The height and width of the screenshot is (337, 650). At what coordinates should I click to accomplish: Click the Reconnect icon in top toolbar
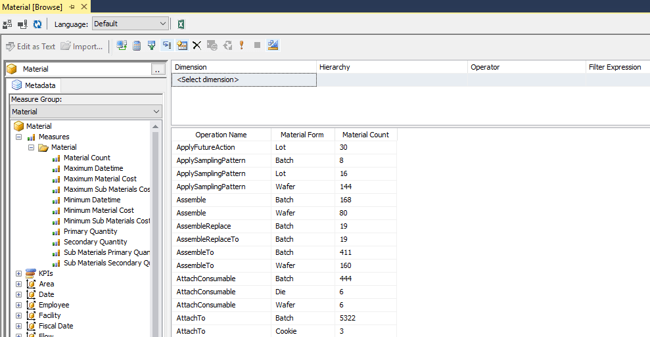click(22, 24)
